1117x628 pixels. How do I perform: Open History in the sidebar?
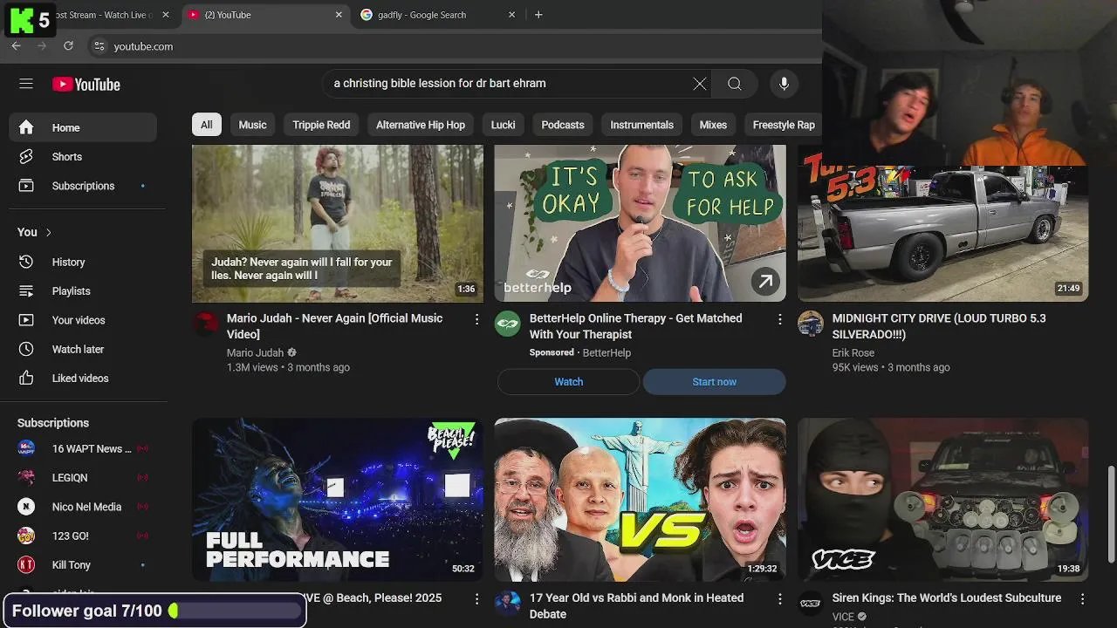pyautogui.click(x=83, y=262)
